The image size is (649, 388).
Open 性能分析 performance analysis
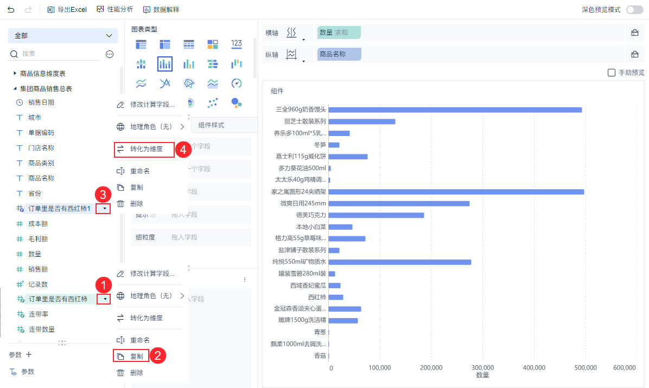pos(114,10)
